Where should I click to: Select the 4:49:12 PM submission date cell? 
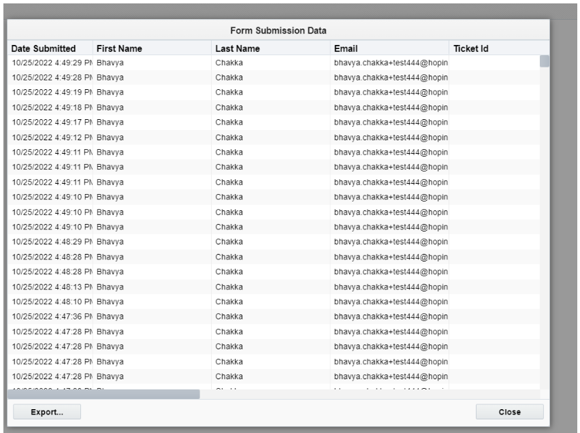point(50,138)
